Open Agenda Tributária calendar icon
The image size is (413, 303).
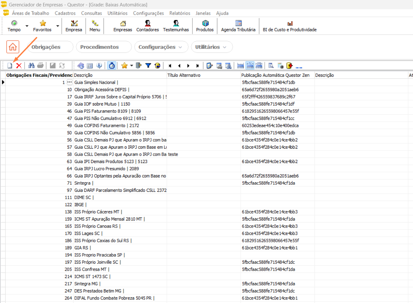pos(238,26)
